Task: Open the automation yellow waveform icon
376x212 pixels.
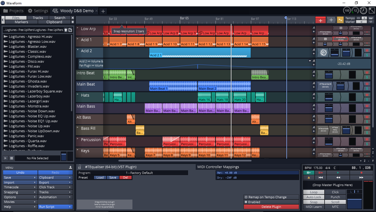Action: (340, 20)
